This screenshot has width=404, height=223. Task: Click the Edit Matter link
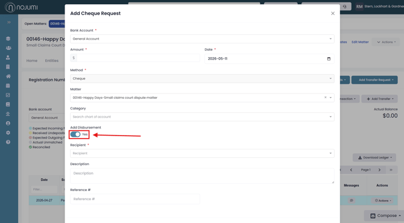coord(360,42)
